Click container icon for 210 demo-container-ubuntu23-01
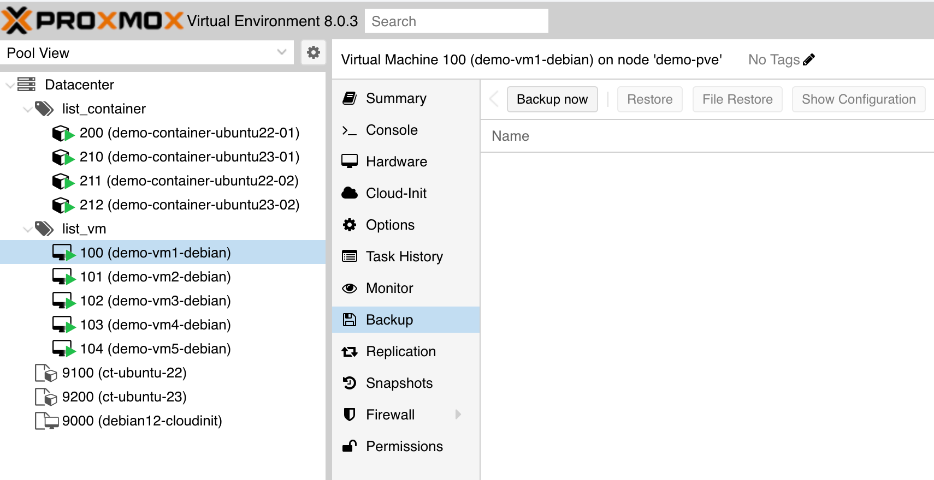Image resolution: width=934 pixels, height=480 pixels. click(x=63, y=157)
